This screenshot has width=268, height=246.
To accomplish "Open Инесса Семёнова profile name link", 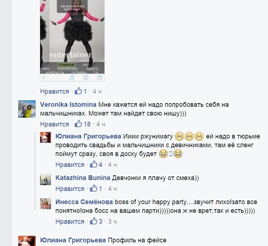I will [84, 202].
